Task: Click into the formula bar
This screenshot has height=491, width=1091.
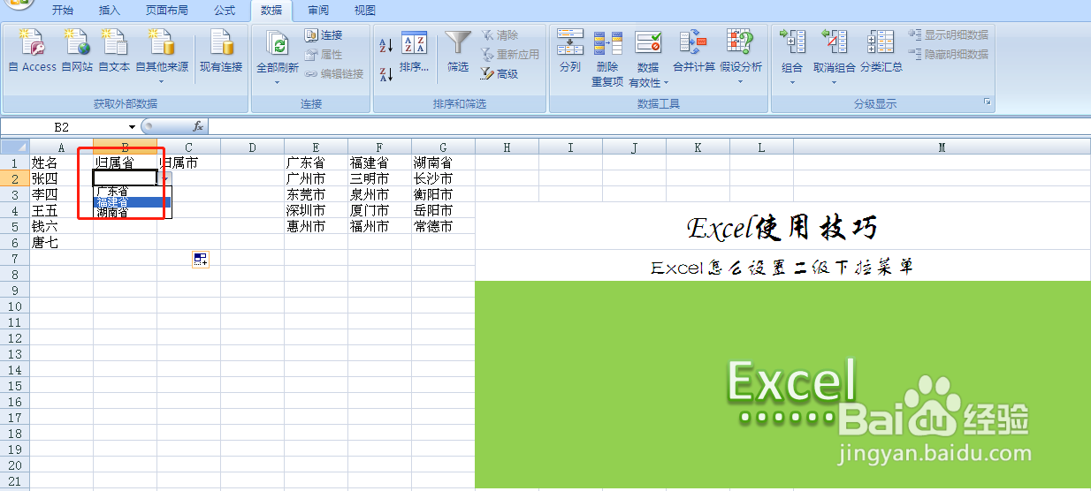Action: [x=649, y=127]
